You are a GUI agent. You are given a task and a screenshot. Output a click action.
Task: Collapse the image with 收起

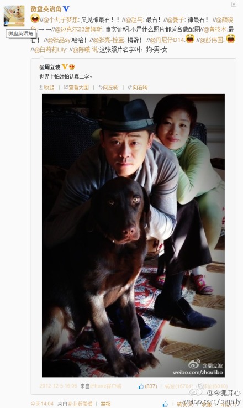pos(47,87)
